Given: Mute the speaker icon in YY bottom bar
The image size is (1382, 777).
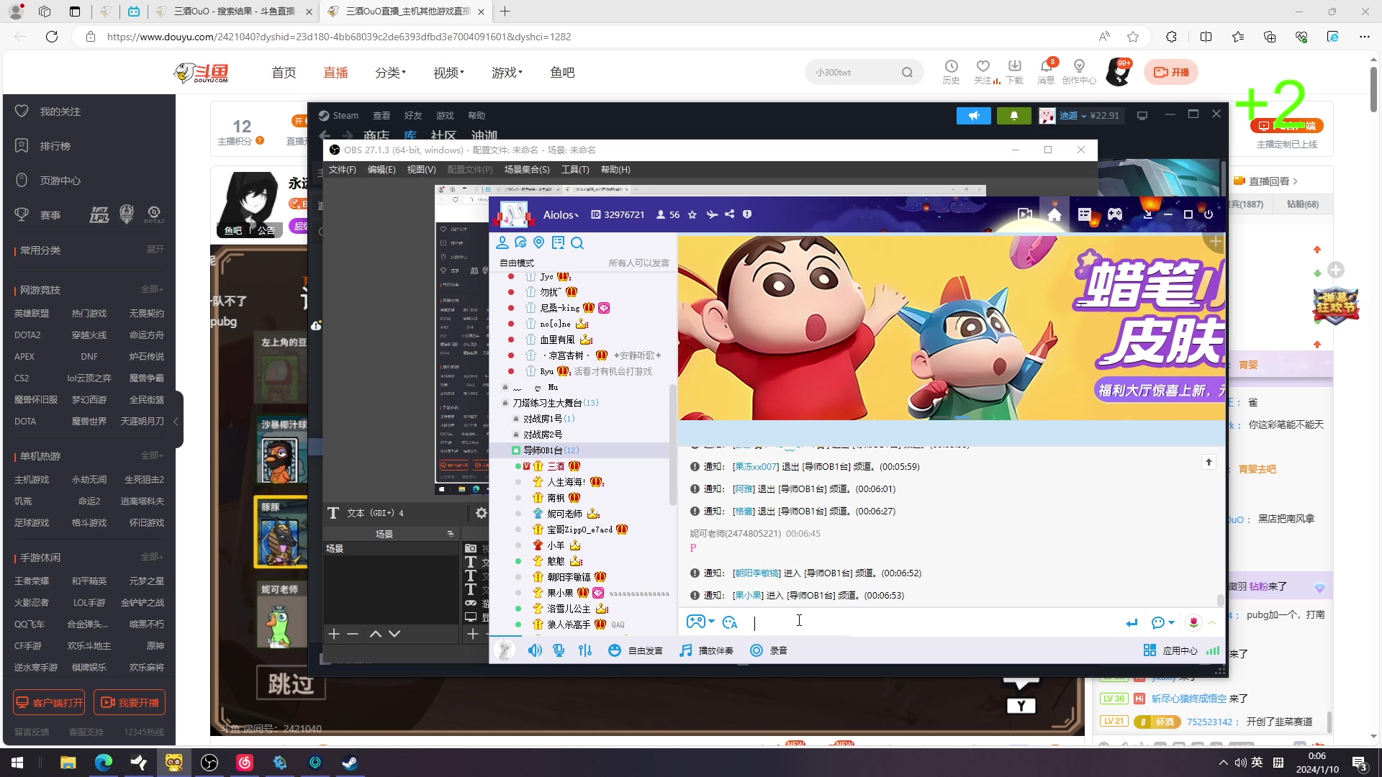Looking at the screenshot, I should pyautogui.click(x=535, y=650).
